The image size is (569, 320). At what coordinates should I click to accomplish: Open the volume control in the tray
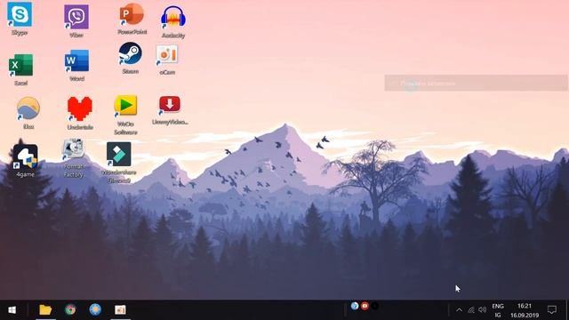coord(482,310)
